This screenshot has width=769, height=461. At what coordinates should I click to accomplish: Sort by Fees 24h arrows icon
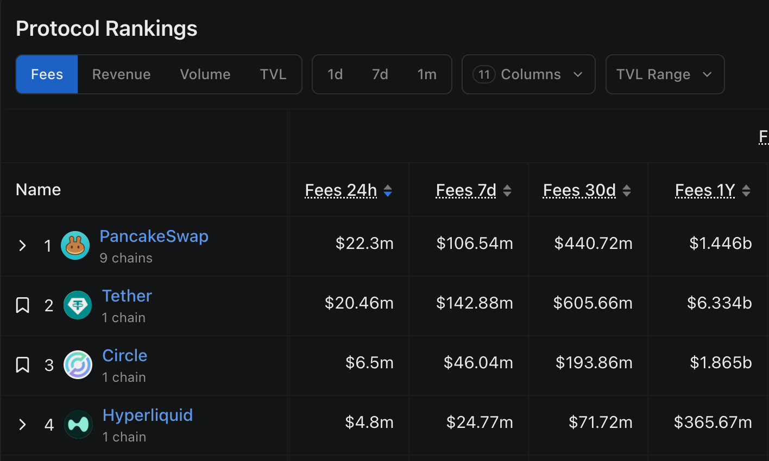tap(388, 190)
